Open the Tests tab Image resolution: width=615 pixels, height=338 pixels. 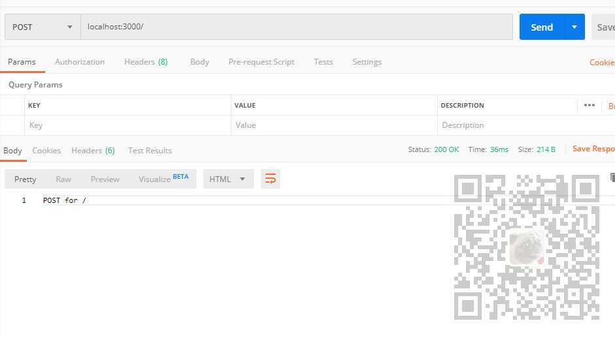pos(324,62)
